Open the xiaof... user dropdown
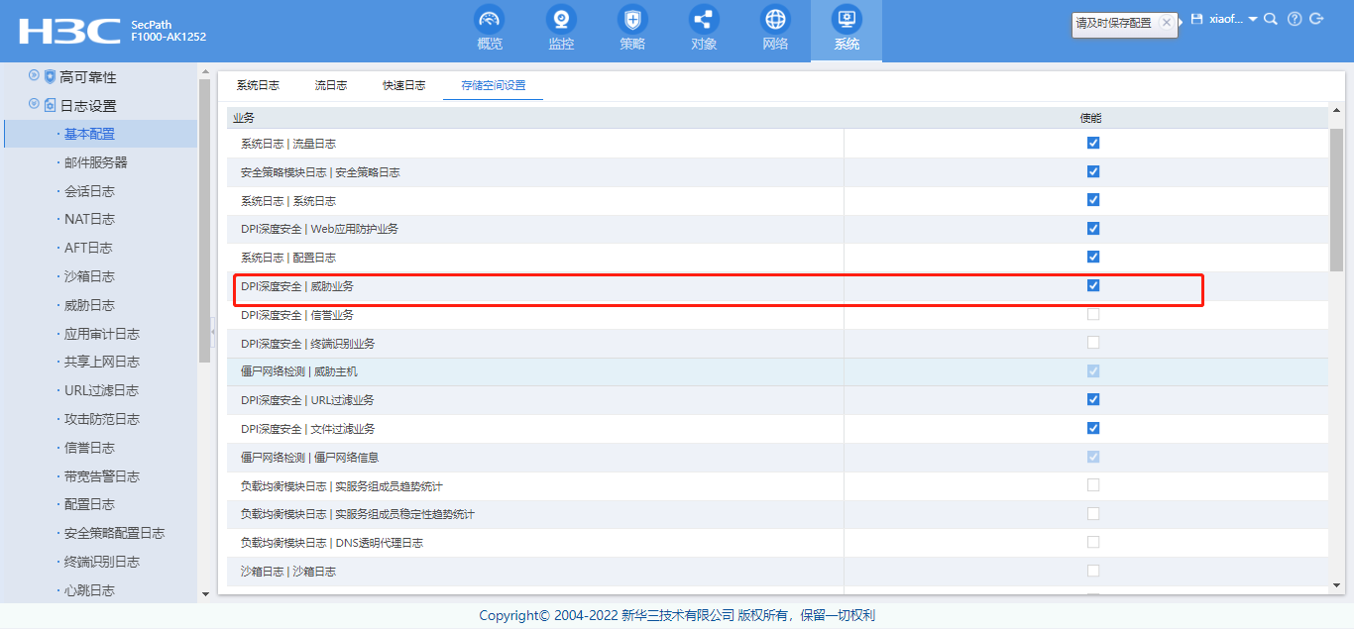1354x629 pixels. [x=1233, y=19]
